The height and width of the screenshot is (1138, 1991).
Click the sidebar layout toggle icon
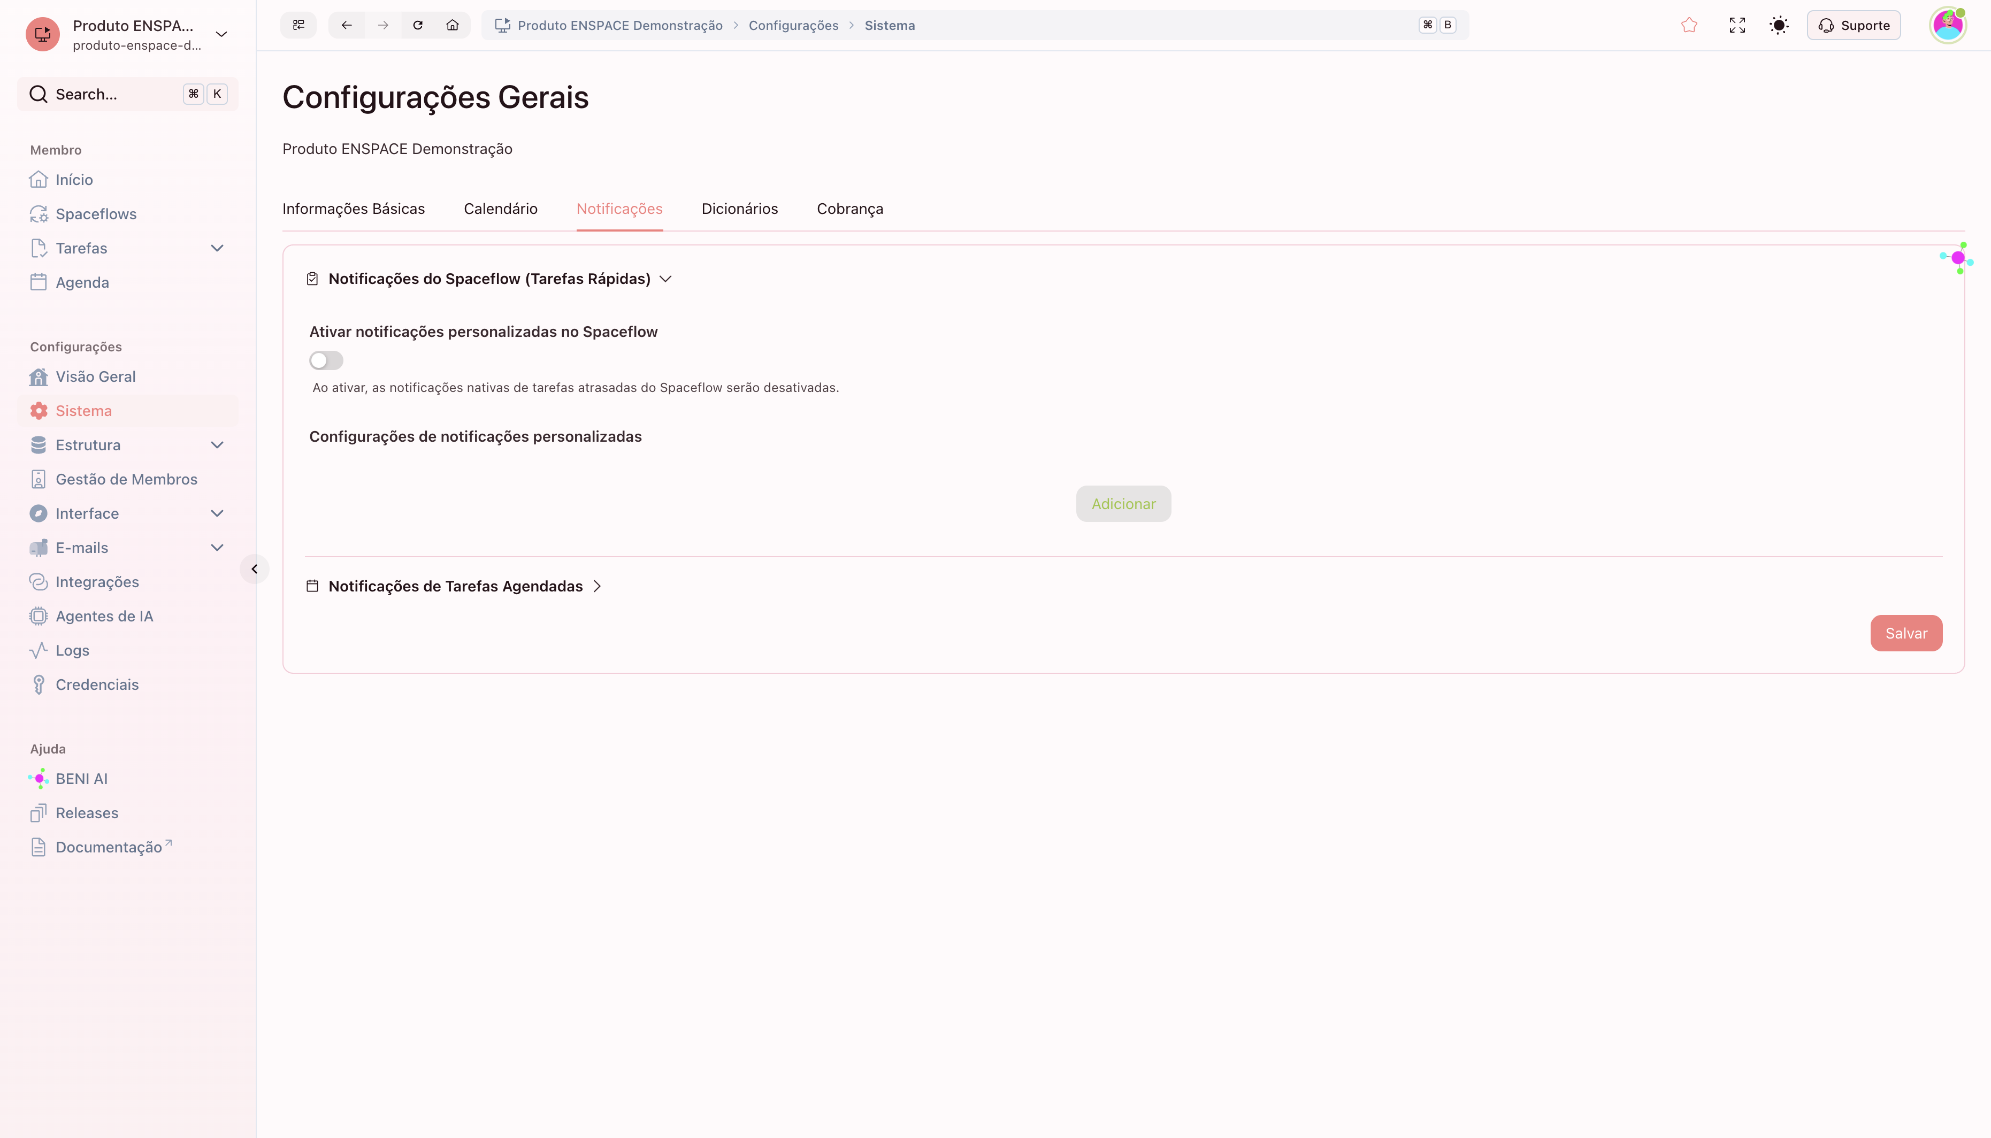298,25
